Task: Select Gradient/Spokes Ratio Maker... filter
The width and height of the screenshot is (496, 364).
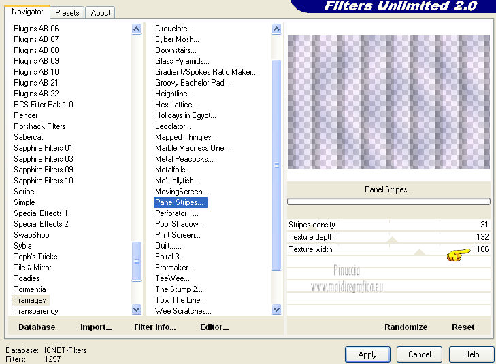Action: pos(206,72)
